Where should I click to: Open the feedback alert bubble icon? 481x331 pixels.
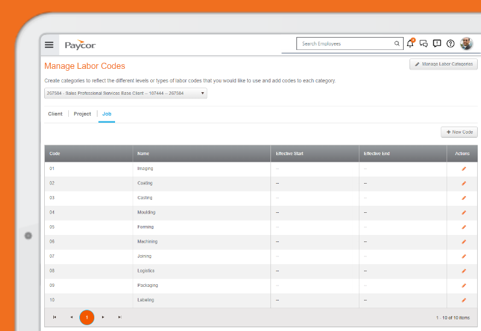(x=437, y=43)
